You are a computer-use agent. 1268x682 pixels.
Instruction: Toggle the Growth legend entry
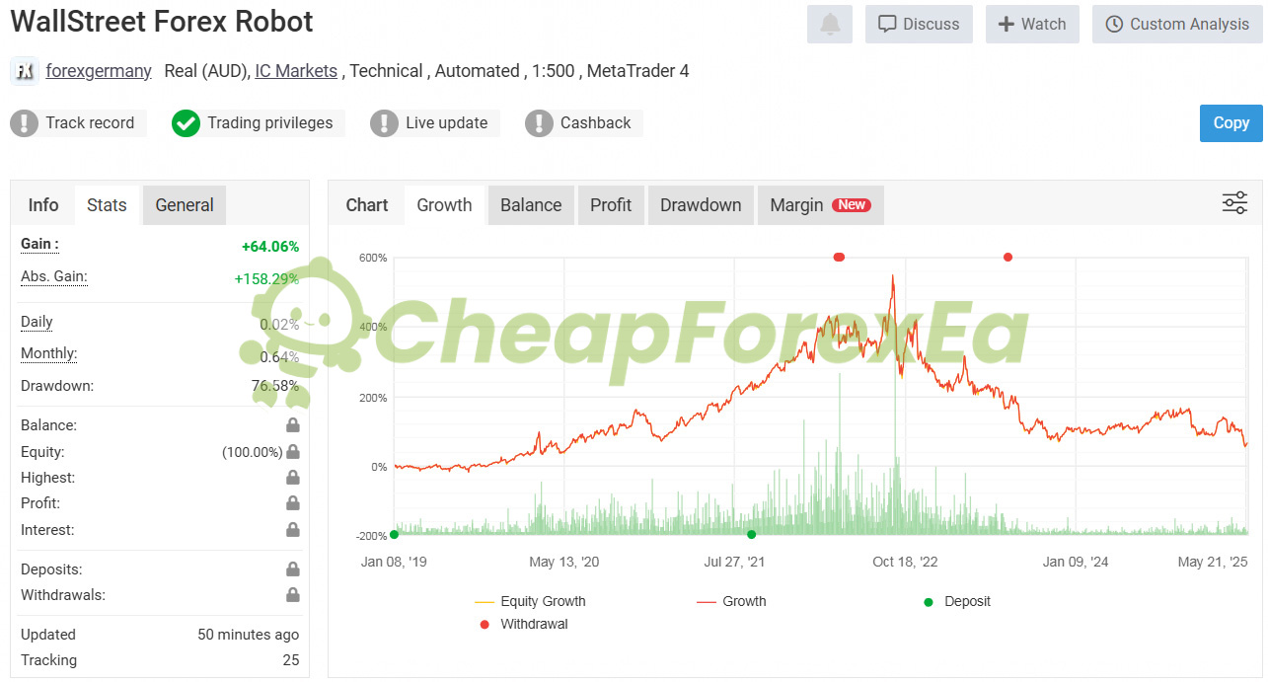[731, 601]
